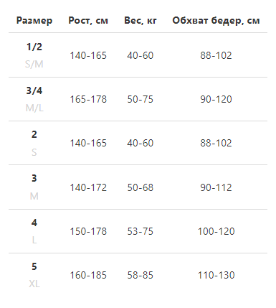Select the 1/2 size label
Image resolution: width=276 pixels, height=308 pixels.
point(34,47)
